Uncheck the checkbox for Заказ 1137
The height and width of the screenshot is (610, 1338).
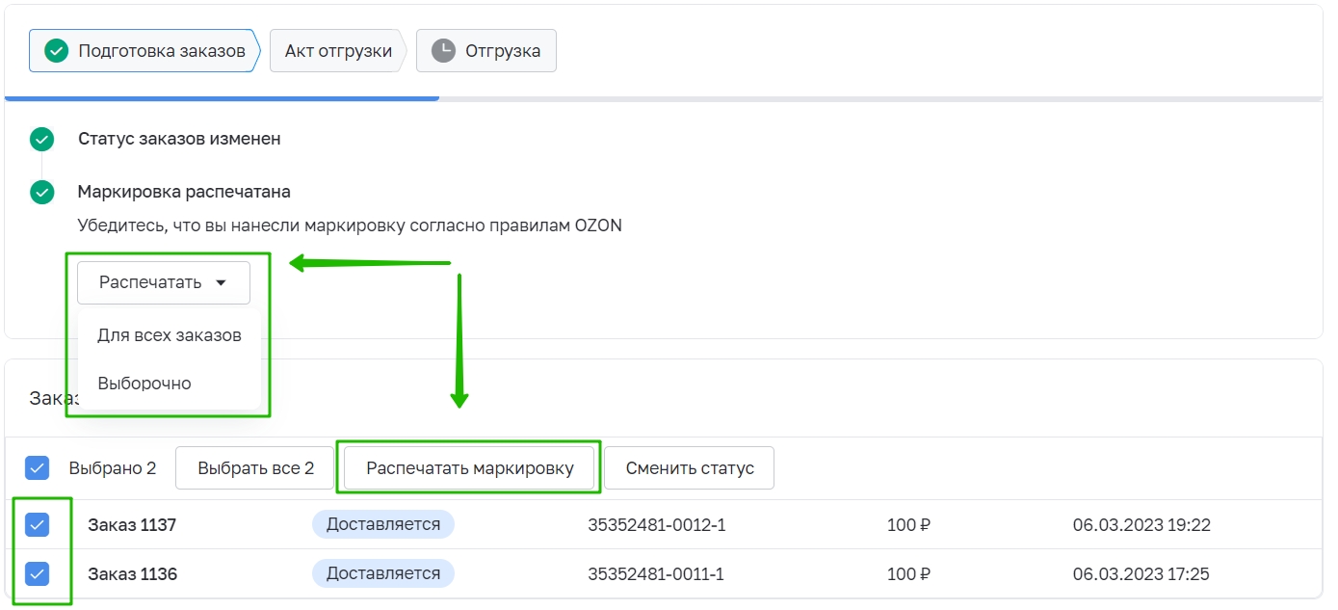(38, 525)
